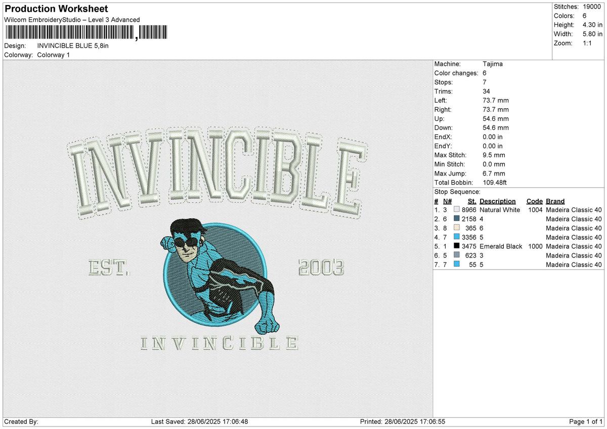Click the large arched INVINCIBLE lettering
Screen dimensions: 607x429
[216, 174]
